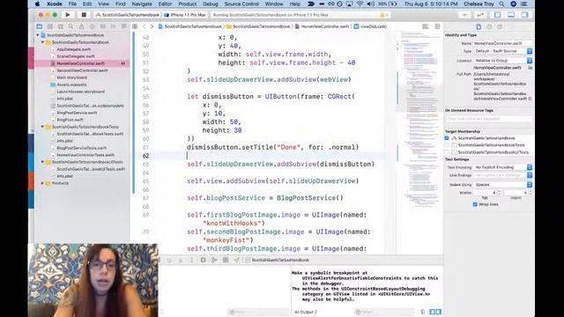Image resolution: width=564 pixels, height=317 pixels.
Task: Open the File menu
Action: point(72,4)
